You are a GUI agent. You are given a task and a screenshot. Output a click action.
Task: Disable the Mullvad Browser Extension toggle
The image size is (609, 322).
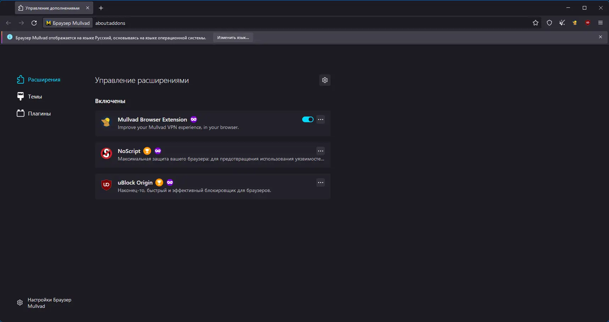[x=308, y=119]
